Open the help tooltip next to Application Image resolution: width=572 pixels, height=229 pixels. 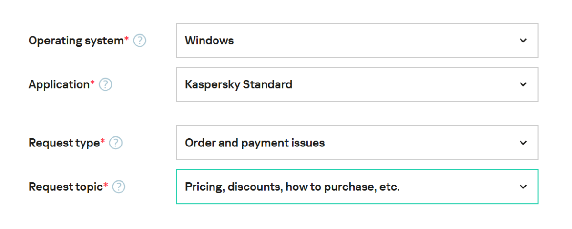tap(105, 84)
